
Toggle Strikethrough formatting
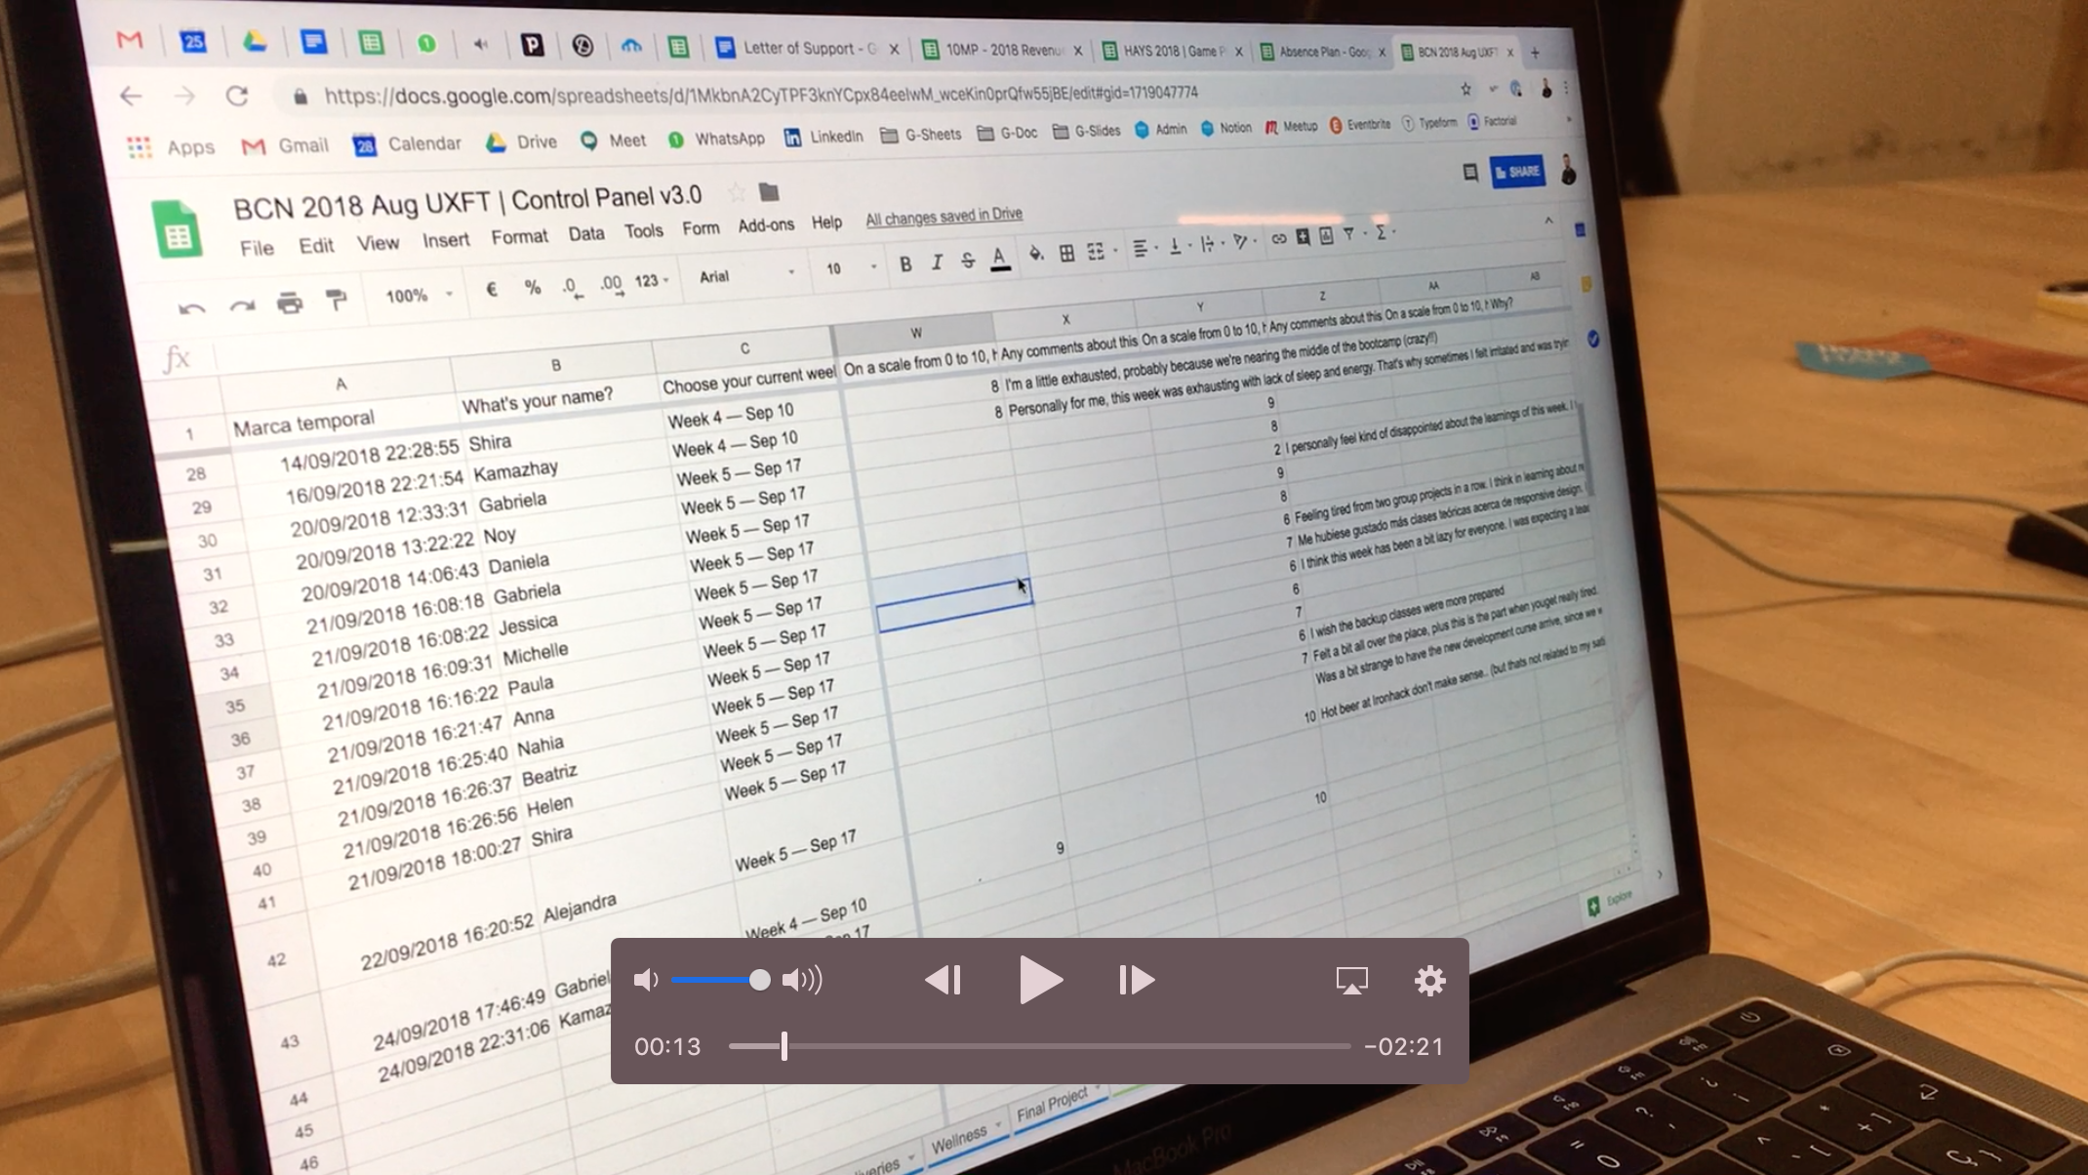(967, 260)
